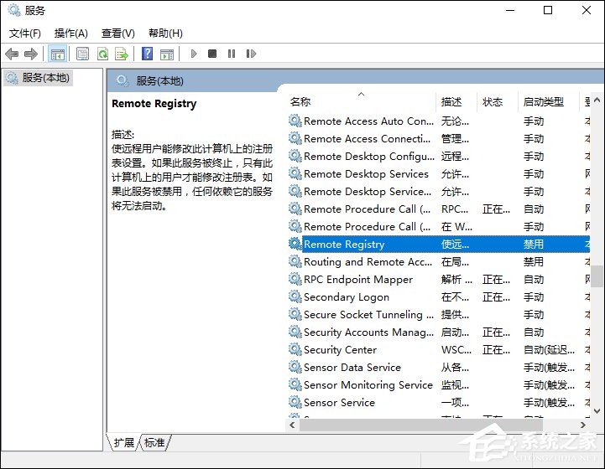Toggle the Show/Hide console tree icon
605x469 pixels.
click(x=58, y=54)
